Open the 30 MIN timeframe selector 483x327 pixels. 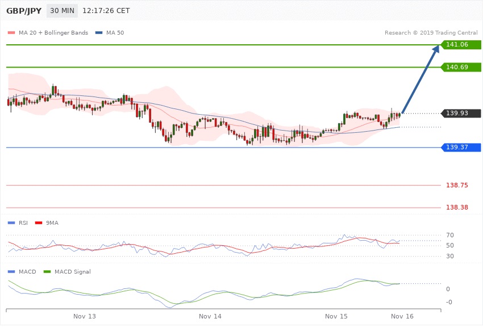click(61, 11)
